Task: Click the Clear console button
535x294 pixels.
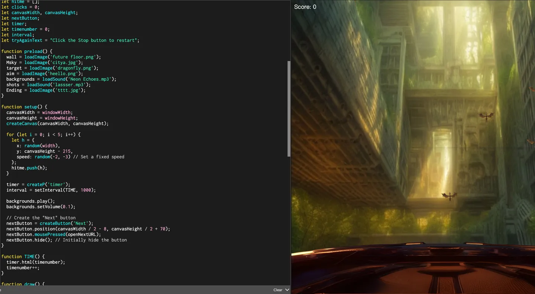Action: pyautogui.click(x=278, y=290)
